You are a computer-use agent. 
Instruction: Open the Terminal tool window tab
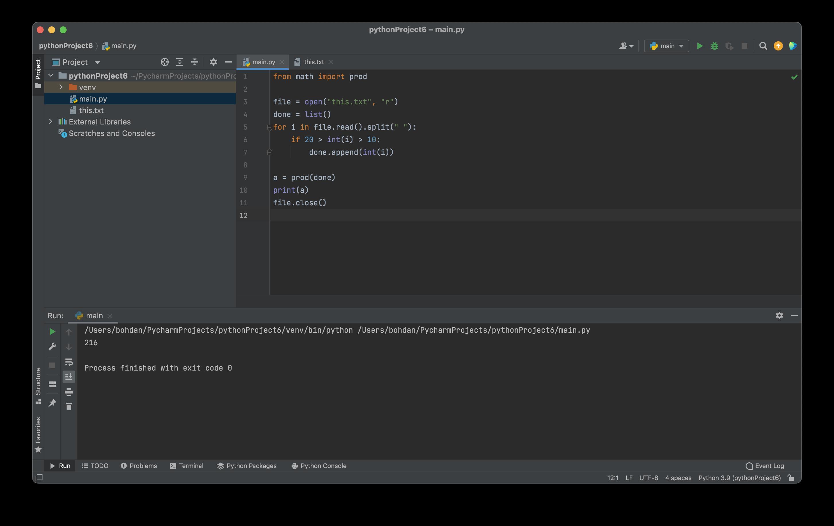tap(187, 466)
